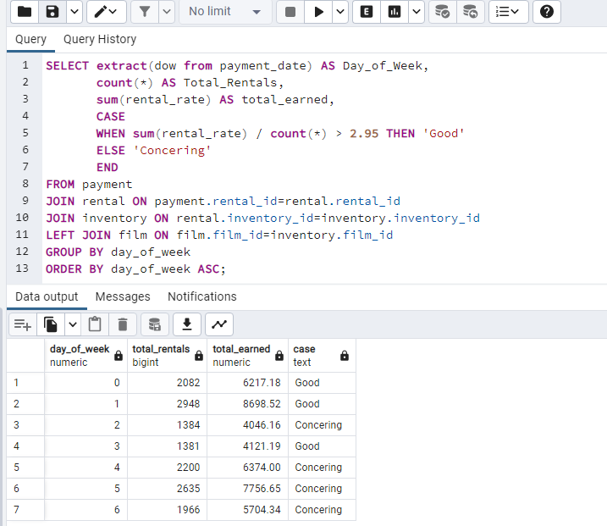This screenshot has width=607, height=526.
Task: Select result row number 7
Action: click(25, 510)
